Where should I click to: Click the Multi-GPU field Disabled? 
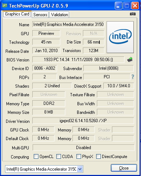coord(84,148)
